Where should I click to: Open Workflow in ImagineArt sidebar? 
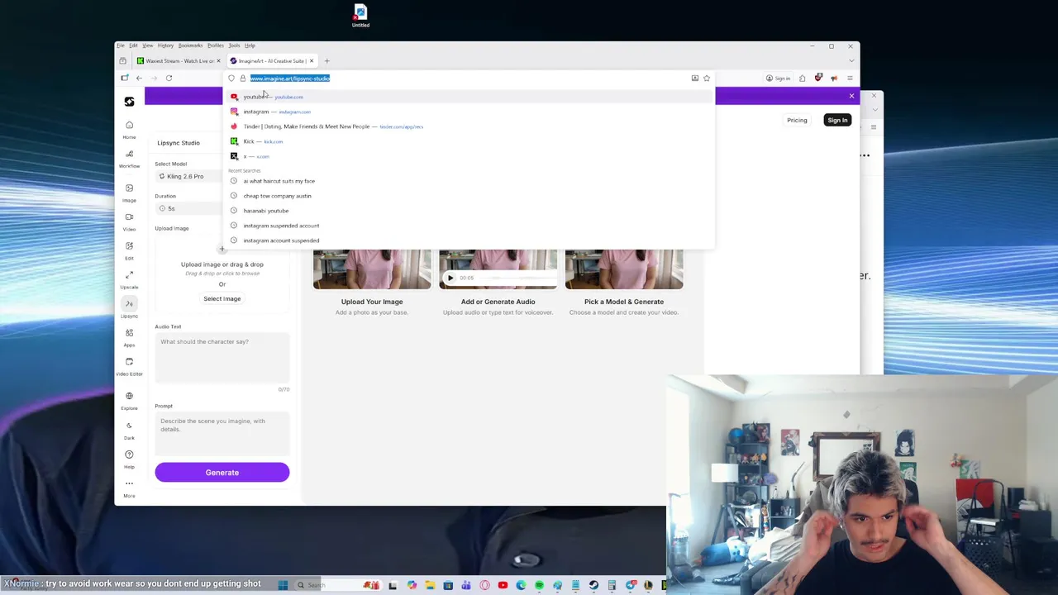[x=129, y=159]
